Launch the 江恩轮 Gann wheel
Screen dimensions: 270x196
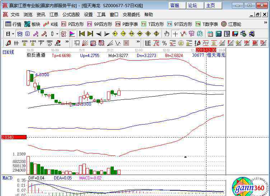[231, 24]
